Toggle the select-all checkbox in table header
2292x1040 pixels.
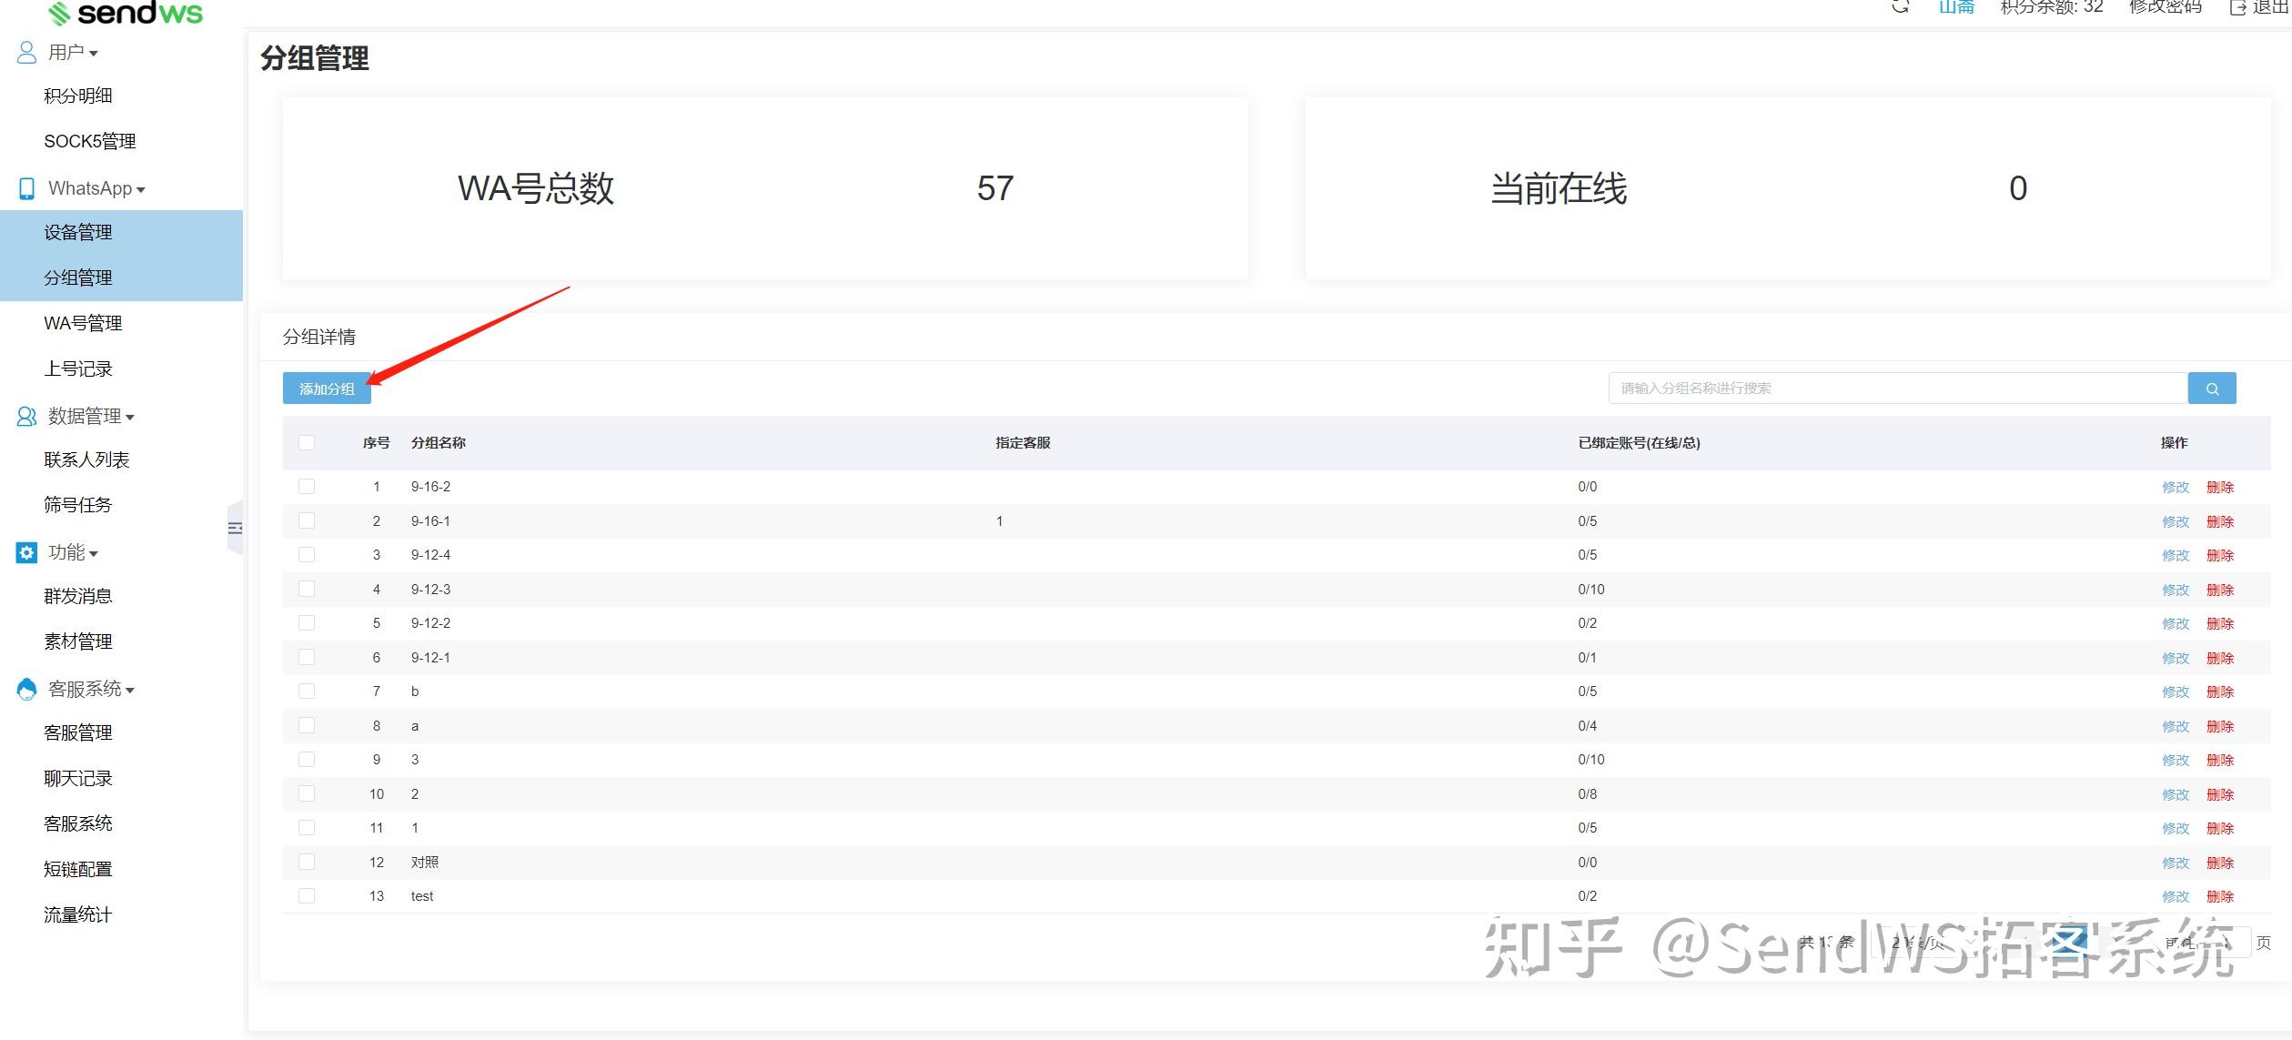click(x=307, y=442)
